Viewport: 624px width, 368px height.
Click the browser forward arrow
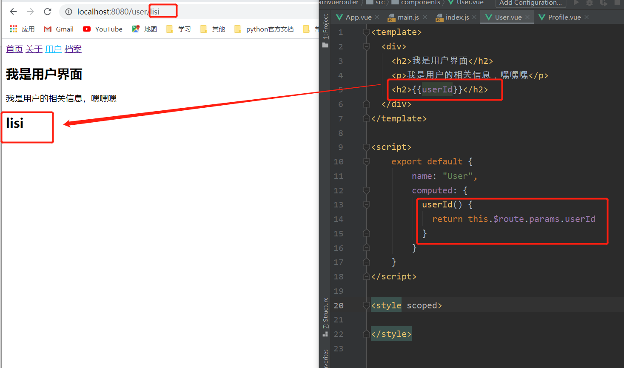click(x=30, y=11)
